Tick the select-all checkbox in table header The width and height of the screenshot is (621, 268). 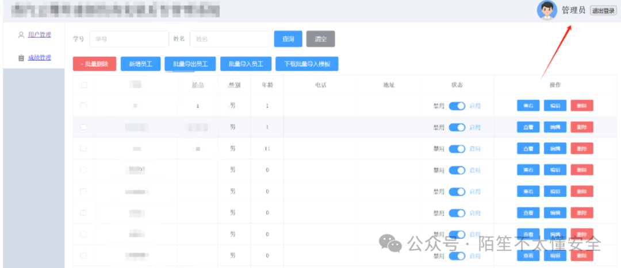(x=84, y=85)
